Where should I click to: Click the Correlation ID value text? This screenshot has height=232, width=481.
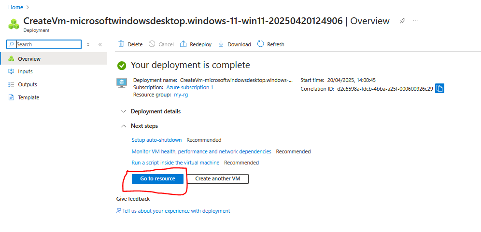tap(385, 89)
